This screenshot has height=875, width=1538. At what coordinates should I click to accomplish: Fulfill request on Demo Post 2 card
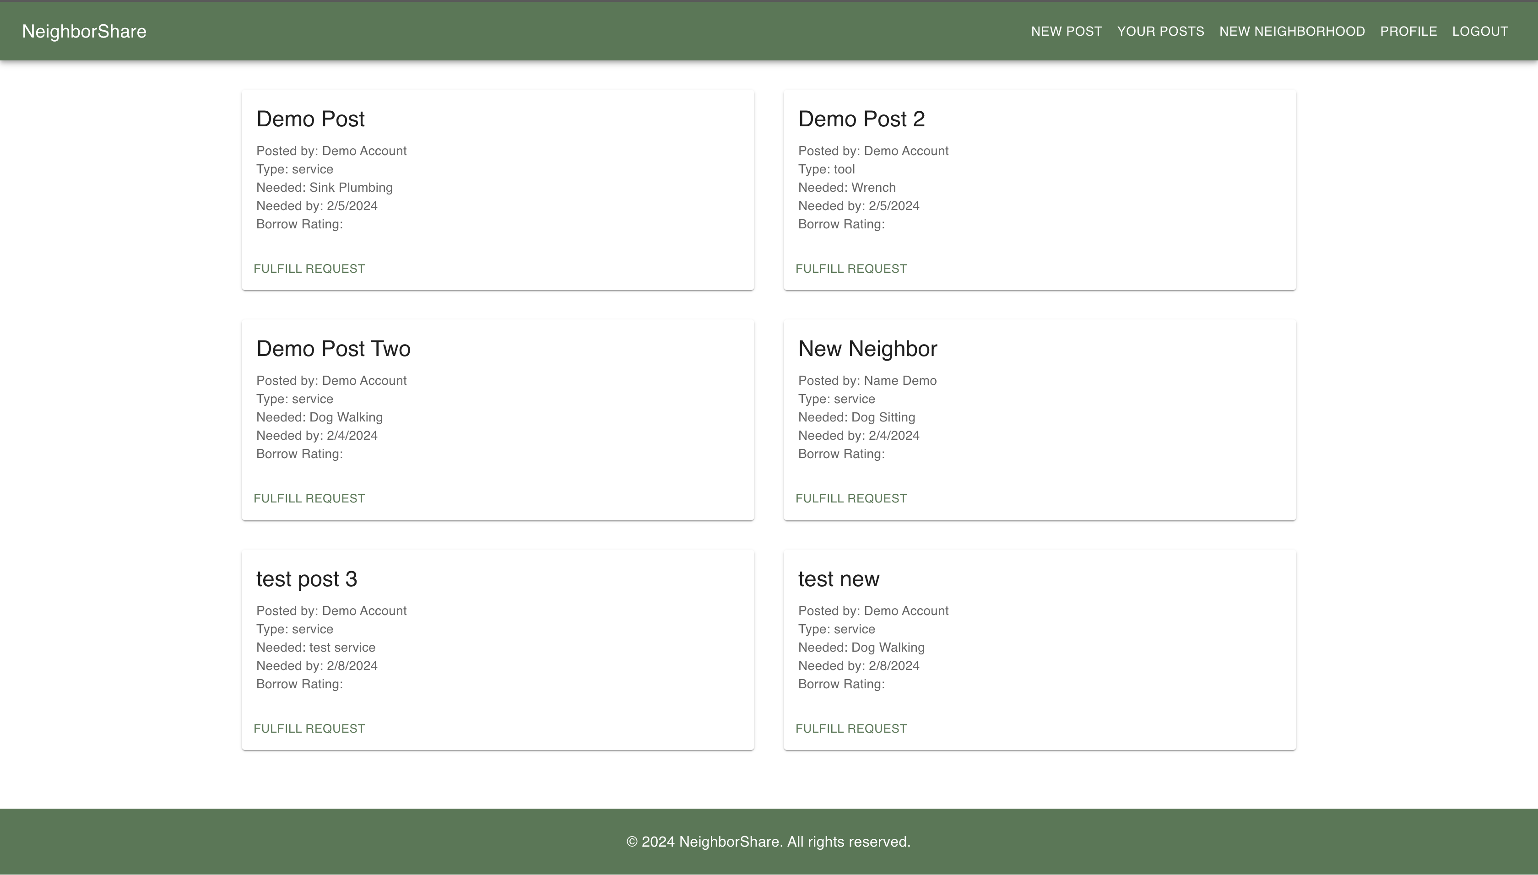(850, 269)
